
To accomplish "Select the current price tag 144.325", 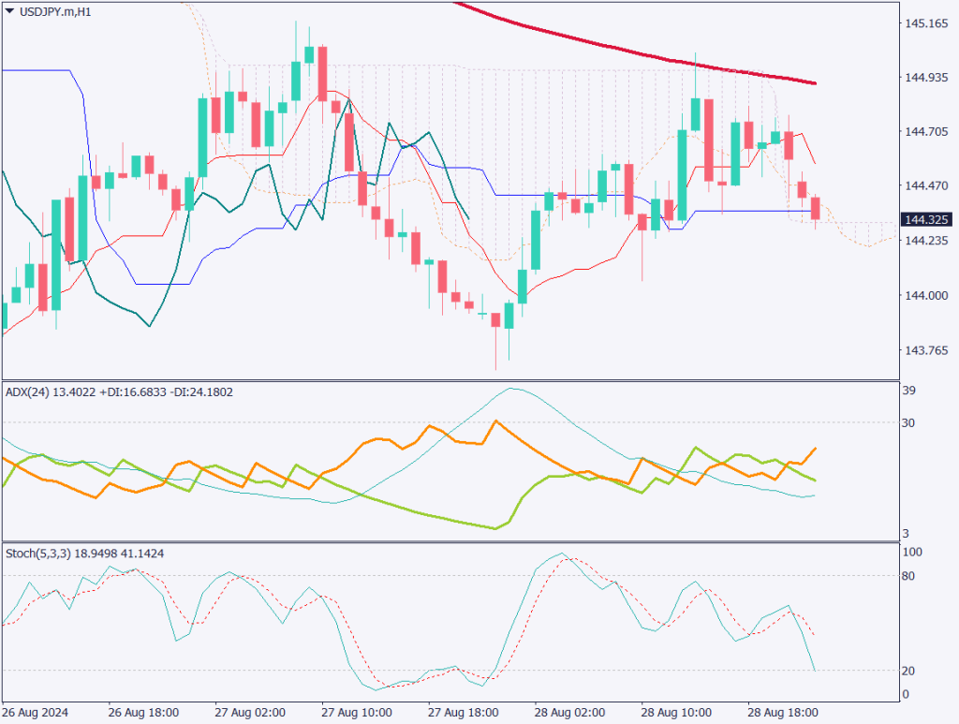I will click(925, 220).
